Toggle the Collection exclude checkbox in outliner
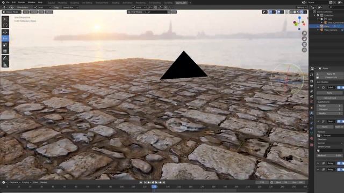Image resolution: width=344 pixels, height=193 pixels. (318, 16)
